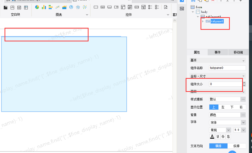Toggle underline U formatting
Screen dimensions: 252x153
[x=218, y=136]
